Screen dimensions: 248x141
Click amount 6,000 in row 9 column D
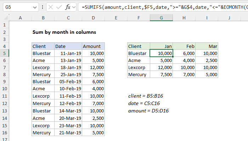tap(93, 81)
